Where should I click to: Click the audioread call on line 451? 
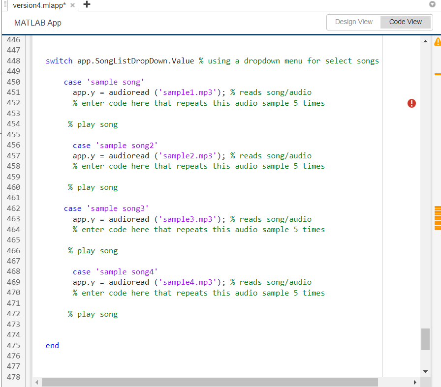(128, 92)
